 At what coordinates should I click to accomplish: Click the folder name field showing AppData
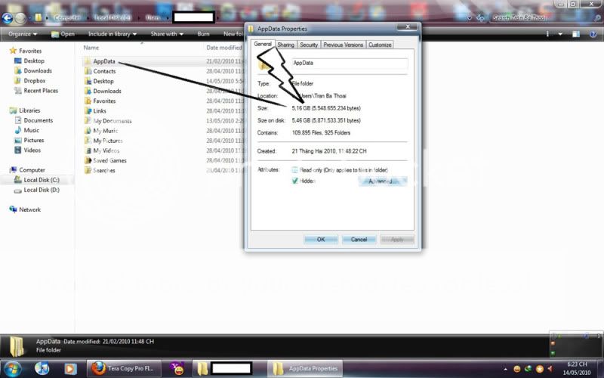348,64
